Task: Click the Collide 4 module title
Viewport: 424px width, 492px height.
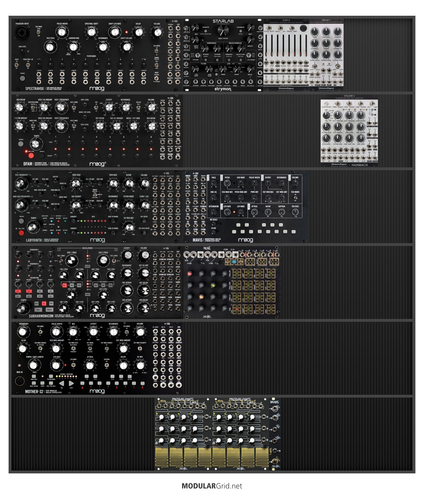Action: pos(349,96)
